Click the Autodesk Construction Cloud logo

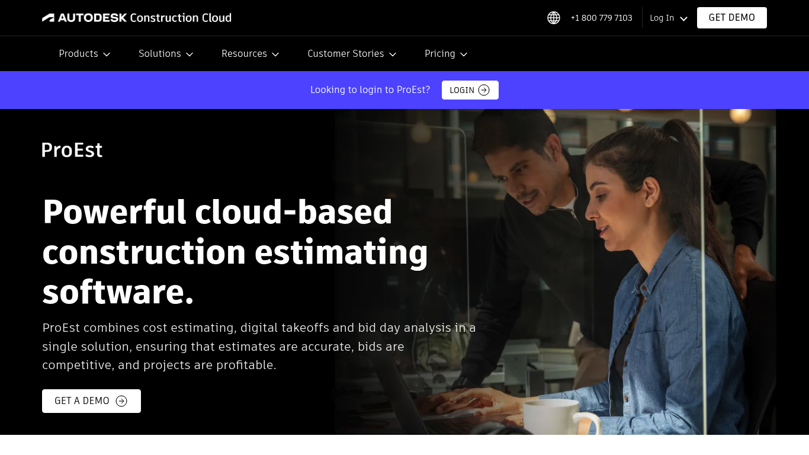coord(136,17)
